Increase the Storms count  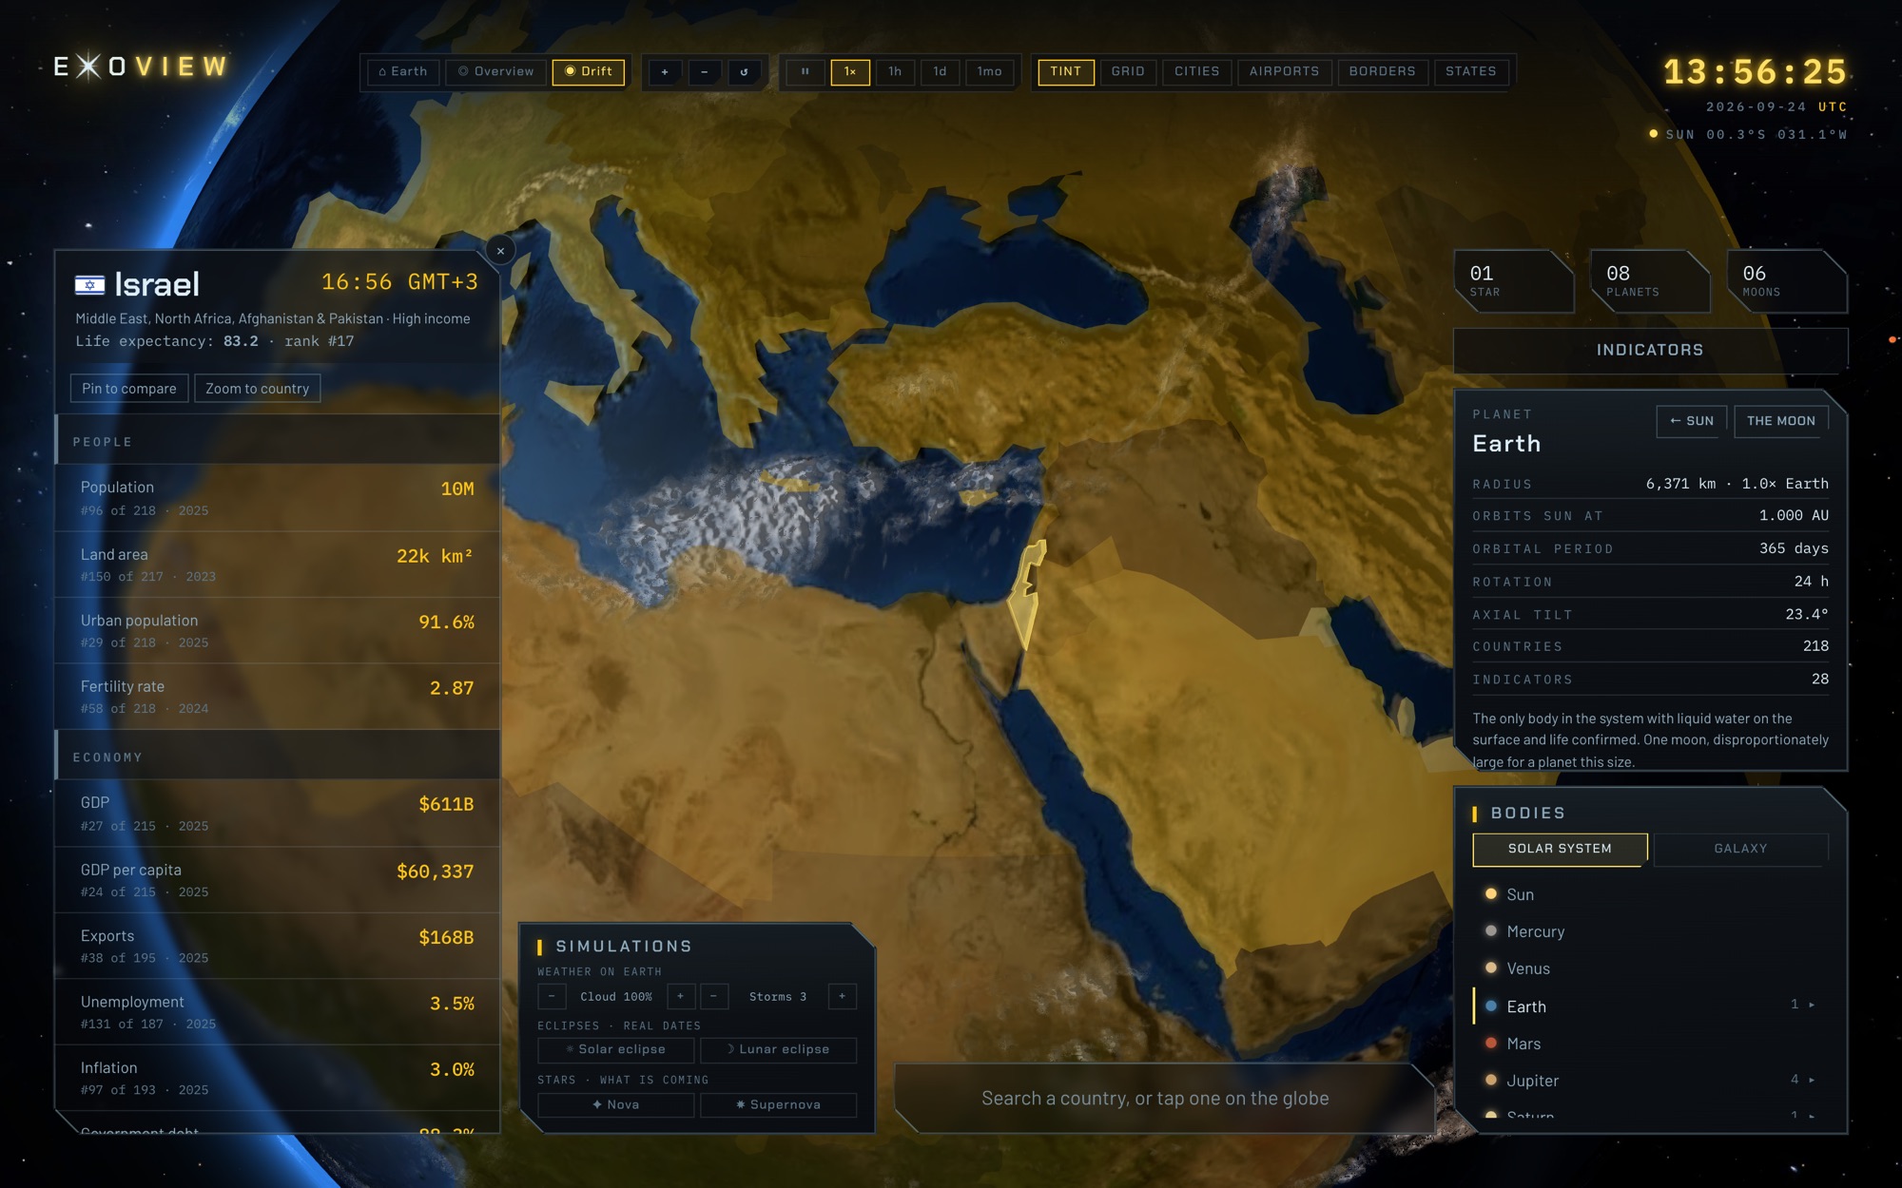pyautogui.click(x=843, y=996)
